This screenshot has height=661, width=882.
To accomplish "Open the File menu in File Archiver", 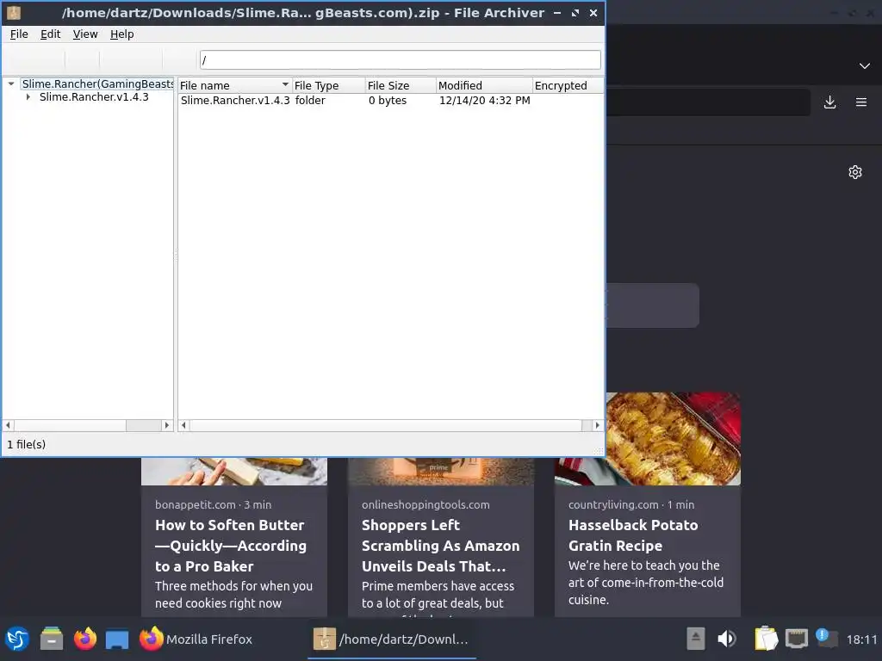I will click(x=19, y=34).
